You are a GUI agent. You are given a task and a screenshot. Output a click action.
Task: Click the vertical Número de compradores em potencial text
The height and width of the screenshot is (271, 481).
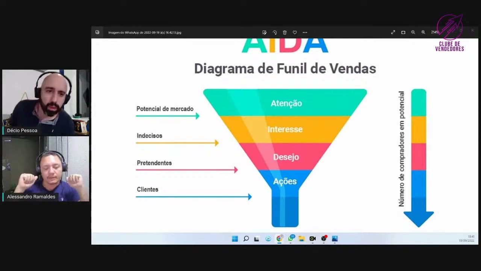click(401, 149)
